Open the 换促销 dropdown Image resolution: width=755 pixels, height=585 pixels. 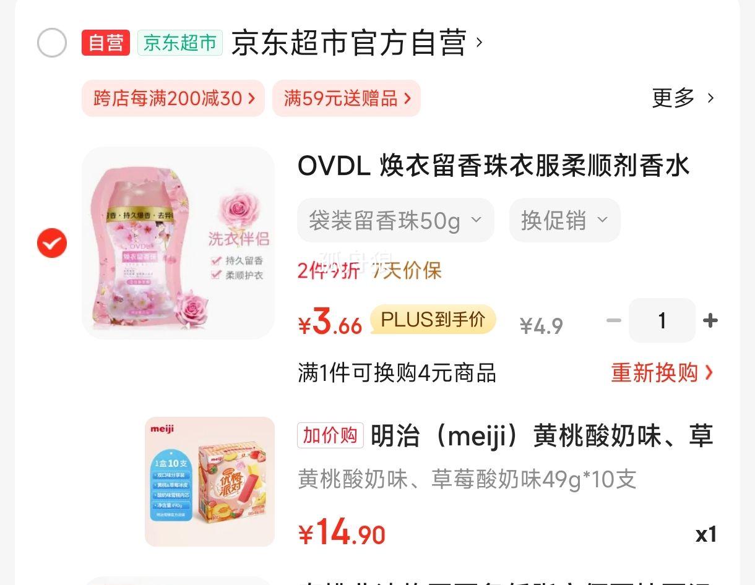tap(564, 220)
